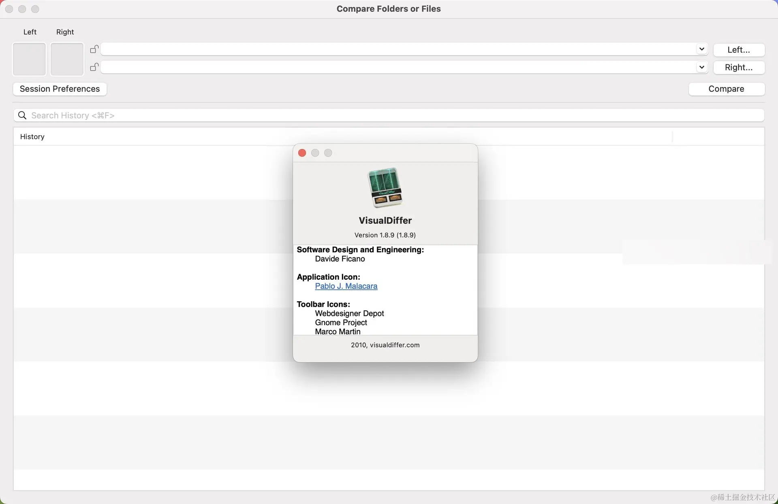
Task: Click the History column header
Action: tap(32, 137)
